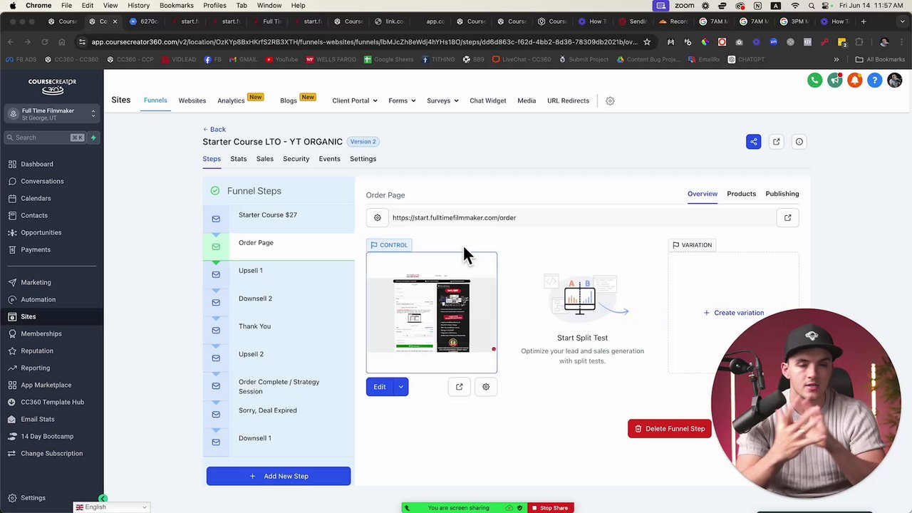Click the green megaphone announcements icon
The width and height of the screenshot is (912, 513).
(x=834, y=80)
